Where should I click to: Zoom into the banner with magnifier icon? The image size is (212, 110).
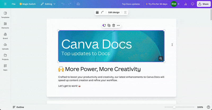click(161, 58)
